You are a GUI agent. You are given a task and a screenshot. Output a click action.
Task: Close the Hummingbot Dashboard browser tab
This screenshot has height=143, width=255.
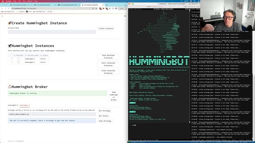point(103,5)
